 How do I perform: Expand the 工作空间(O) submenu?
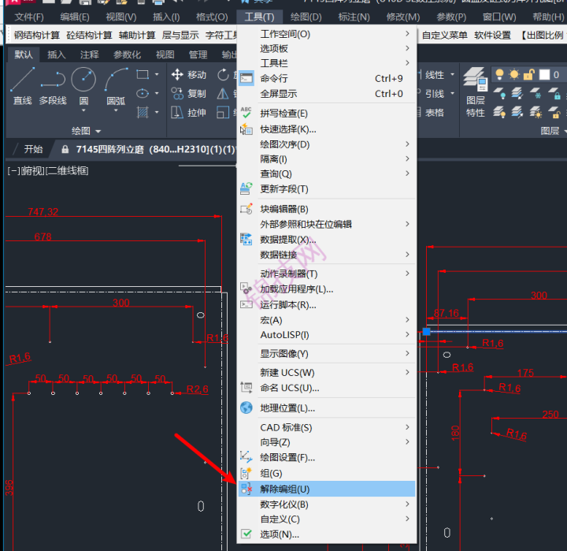click(x=406, y=35)
